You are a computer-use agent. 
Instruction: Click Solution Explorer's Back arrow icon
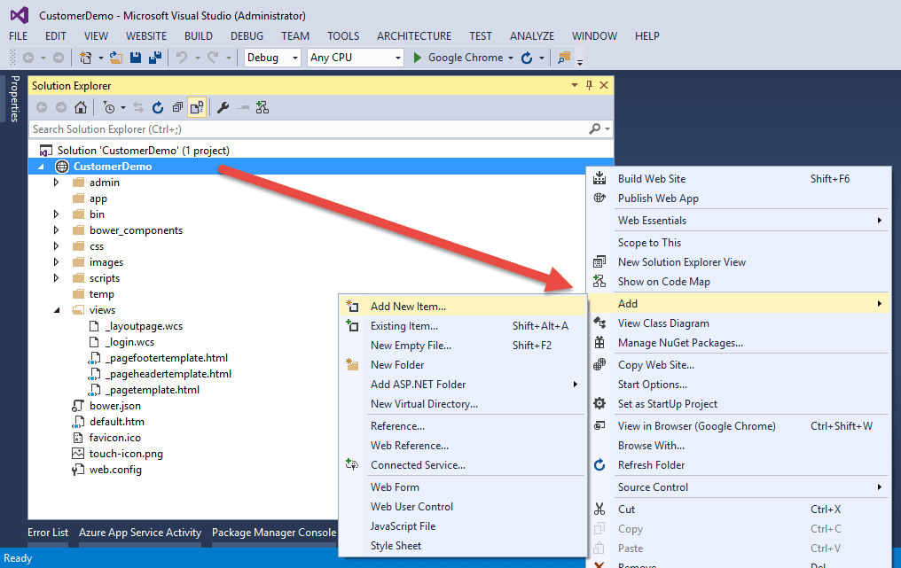pyautogui.click(x=42, y=107)
